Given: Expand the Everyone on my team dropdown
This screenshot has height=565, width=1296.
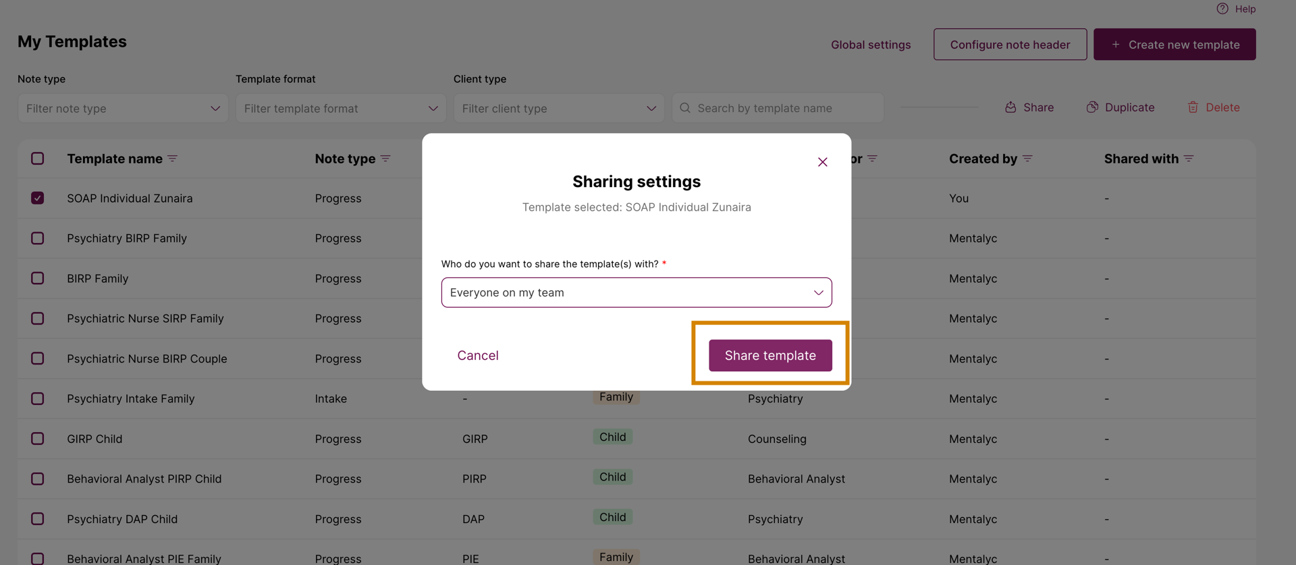Looking at the screenshot, I should coord(637,292).
